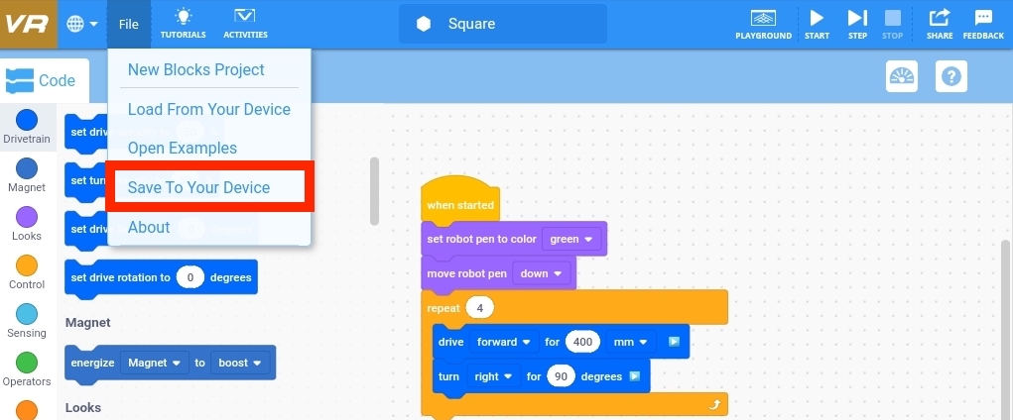Click the Square project name field
1013x420 pixels.
[x=503, y=24]
